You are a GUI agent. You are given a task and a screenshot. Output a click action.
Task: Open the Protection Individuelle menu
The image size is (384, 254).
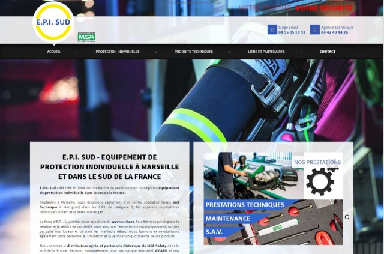[x=118, y=52]
